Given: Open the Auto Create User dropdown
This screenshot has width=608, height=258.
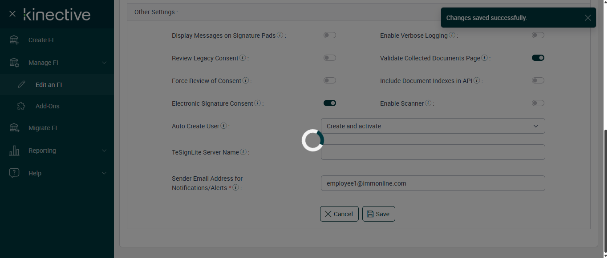Looking at the screenshot, I should (433, 126).
